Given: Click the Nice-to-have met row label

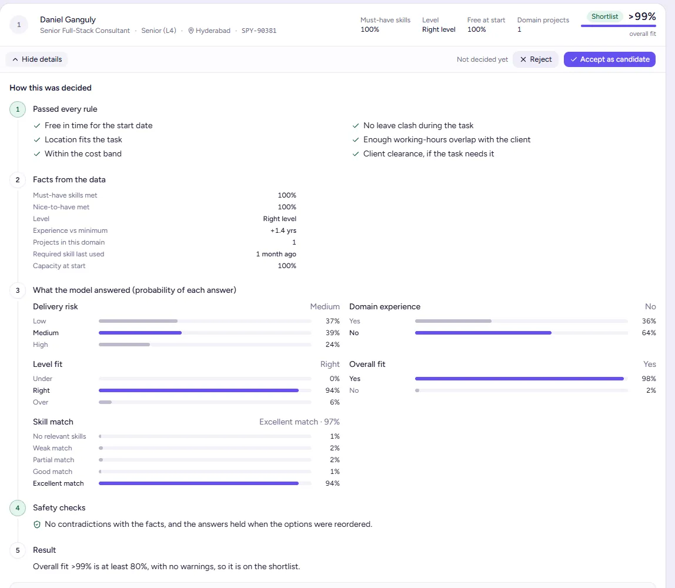Looking at the screenshot, I should pos(61,207).
